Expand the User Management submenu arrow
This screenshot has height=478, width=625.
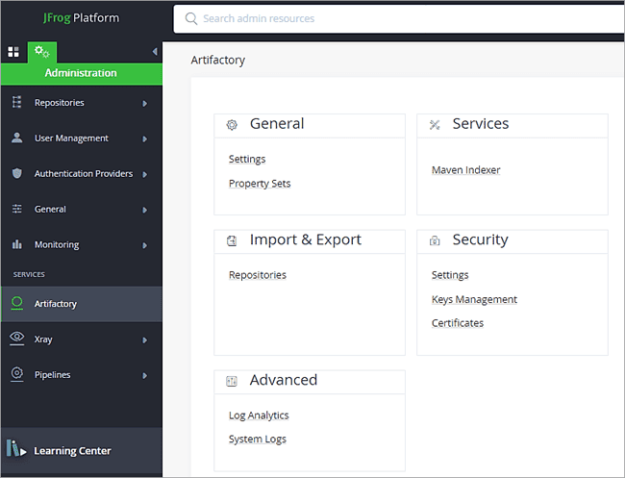pos(144,138)
